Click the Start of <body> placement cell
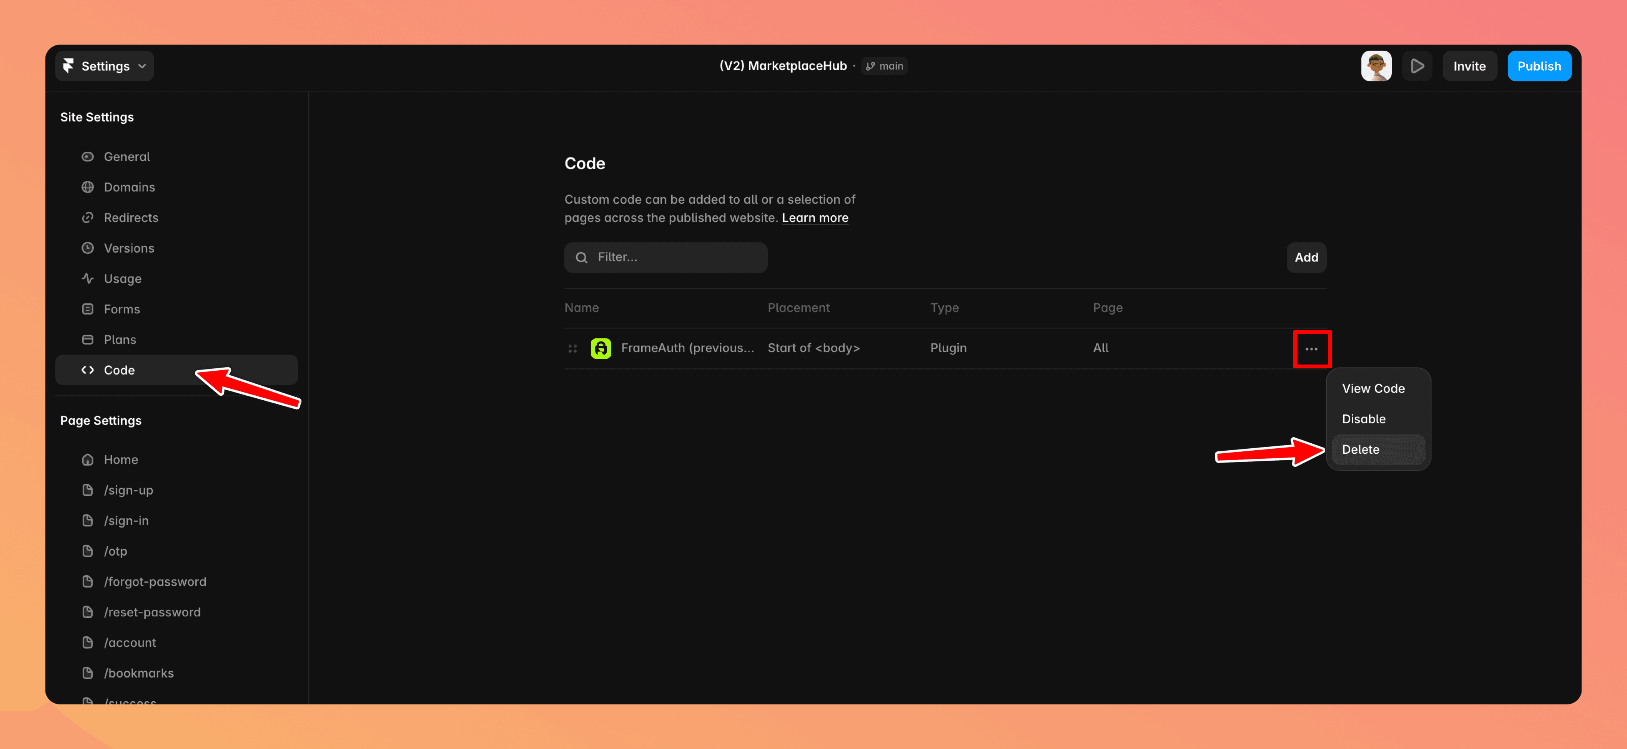This screenshot has height=749, width=1627. (x=813, y=348)
